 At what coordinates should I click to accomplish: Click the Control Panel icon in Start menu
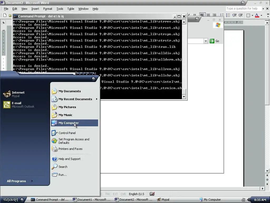(x=54, y=133)
